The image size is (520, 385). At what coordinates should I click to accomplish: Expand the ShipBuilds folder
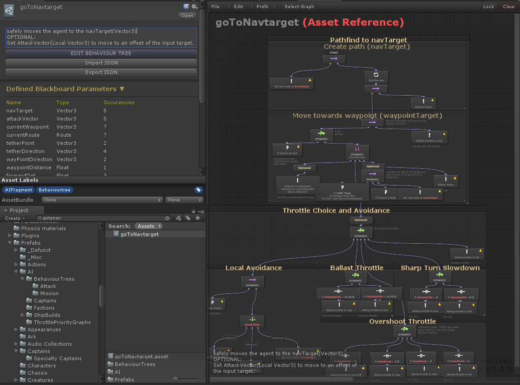pos(22,315)
